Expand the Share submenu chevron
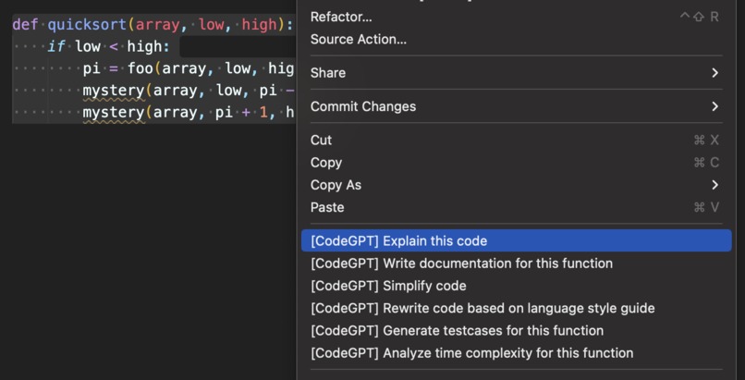 (714, 73)
